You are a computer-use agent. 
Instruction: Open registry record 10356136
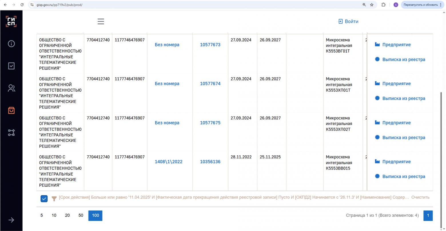click(210, 162)
